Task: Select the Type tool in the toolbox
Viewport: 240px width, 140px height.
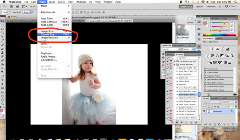Action: pyautogui.click(x=3, y=80)
